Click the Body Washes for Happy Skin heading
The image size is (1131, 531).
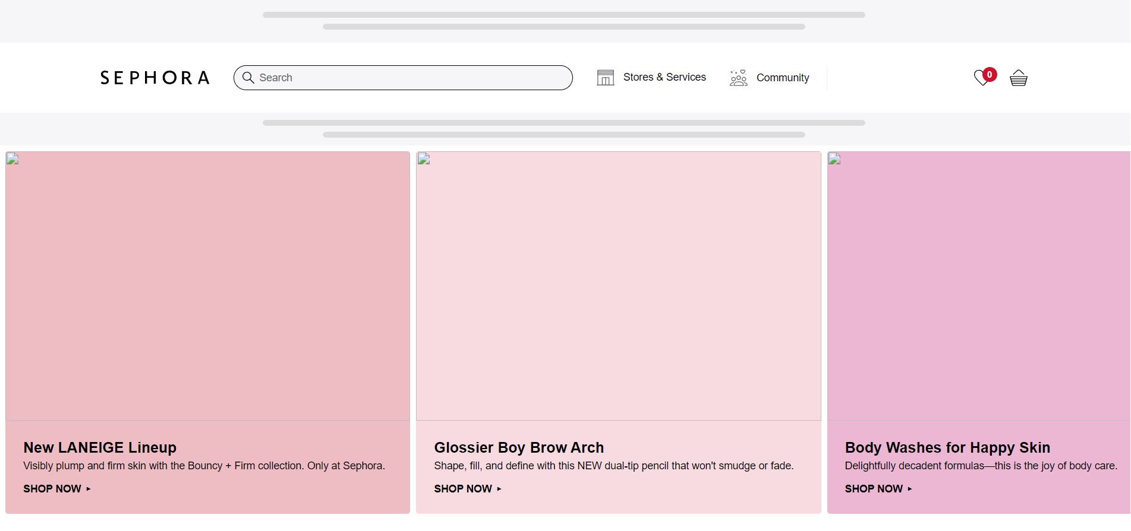pos(947,447)
